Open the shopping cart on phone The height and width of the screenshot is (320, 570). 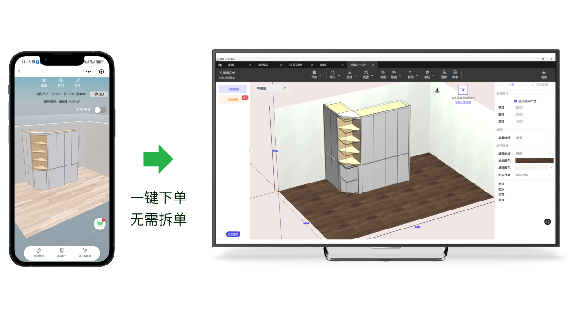pos(100,224)
